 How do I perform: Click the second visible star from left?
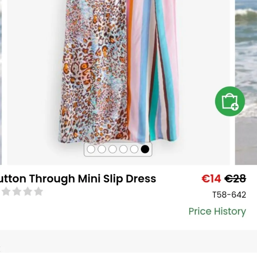pos(17,192)
